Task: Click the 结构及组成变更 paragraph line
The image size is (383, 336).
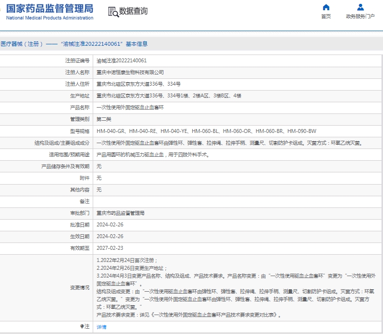Action: [235, 299]
